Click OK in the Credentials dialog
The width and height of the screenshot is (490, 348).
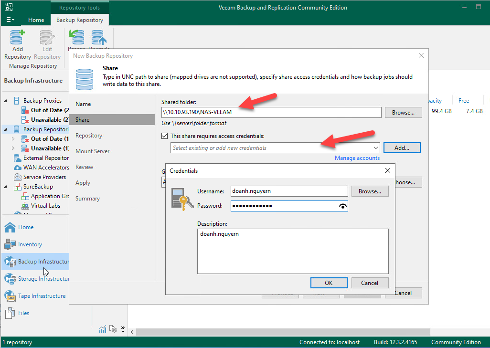328,283
